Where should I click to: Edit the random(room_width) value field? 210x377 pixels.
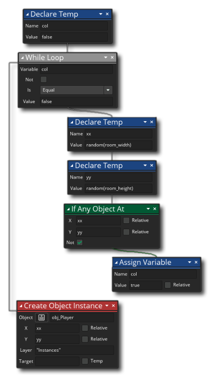coord(119,145)
